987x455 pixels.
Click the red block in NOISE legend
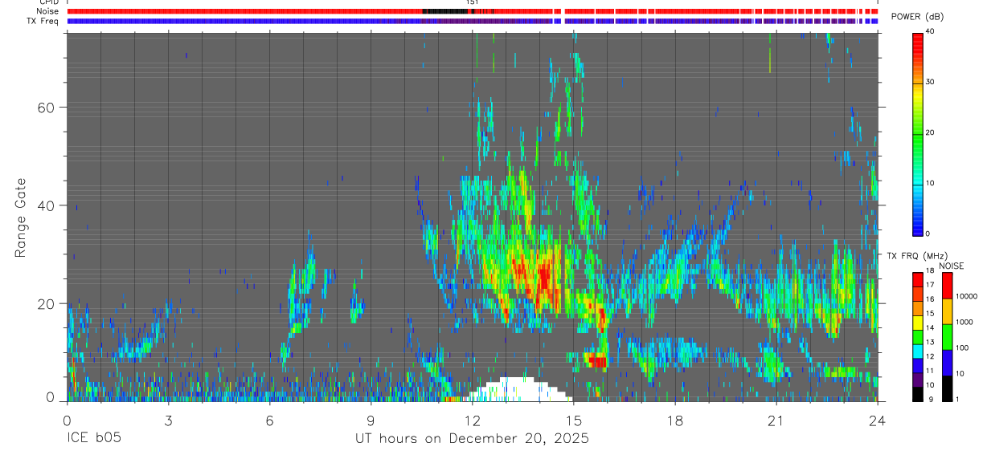tap(947, 286)
